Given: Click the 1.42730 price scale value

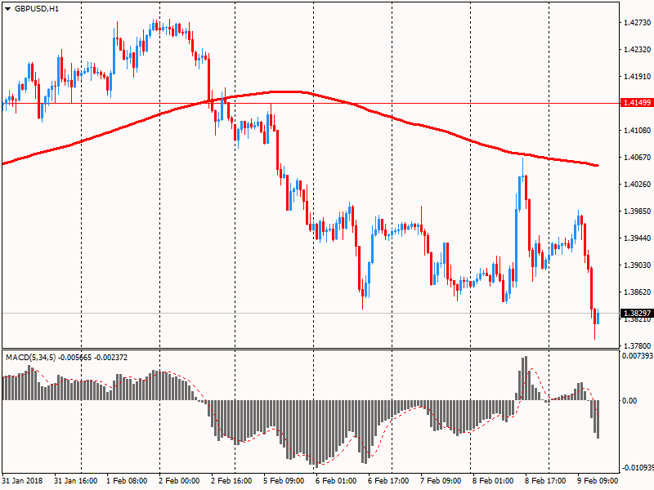Looking at the screenshot, I should (637, 23).
